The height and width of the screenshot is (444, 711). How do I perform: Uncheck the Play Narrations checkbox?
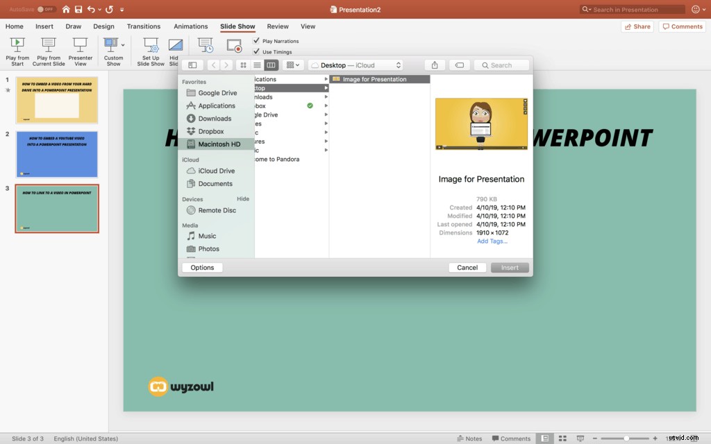pyautogui.click(x=257, y=41)
